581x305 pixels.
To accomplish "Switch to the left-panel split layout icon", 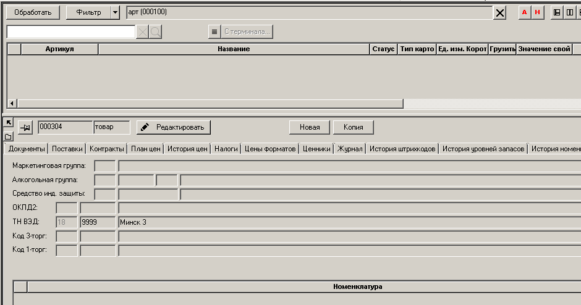I will 557,12.
